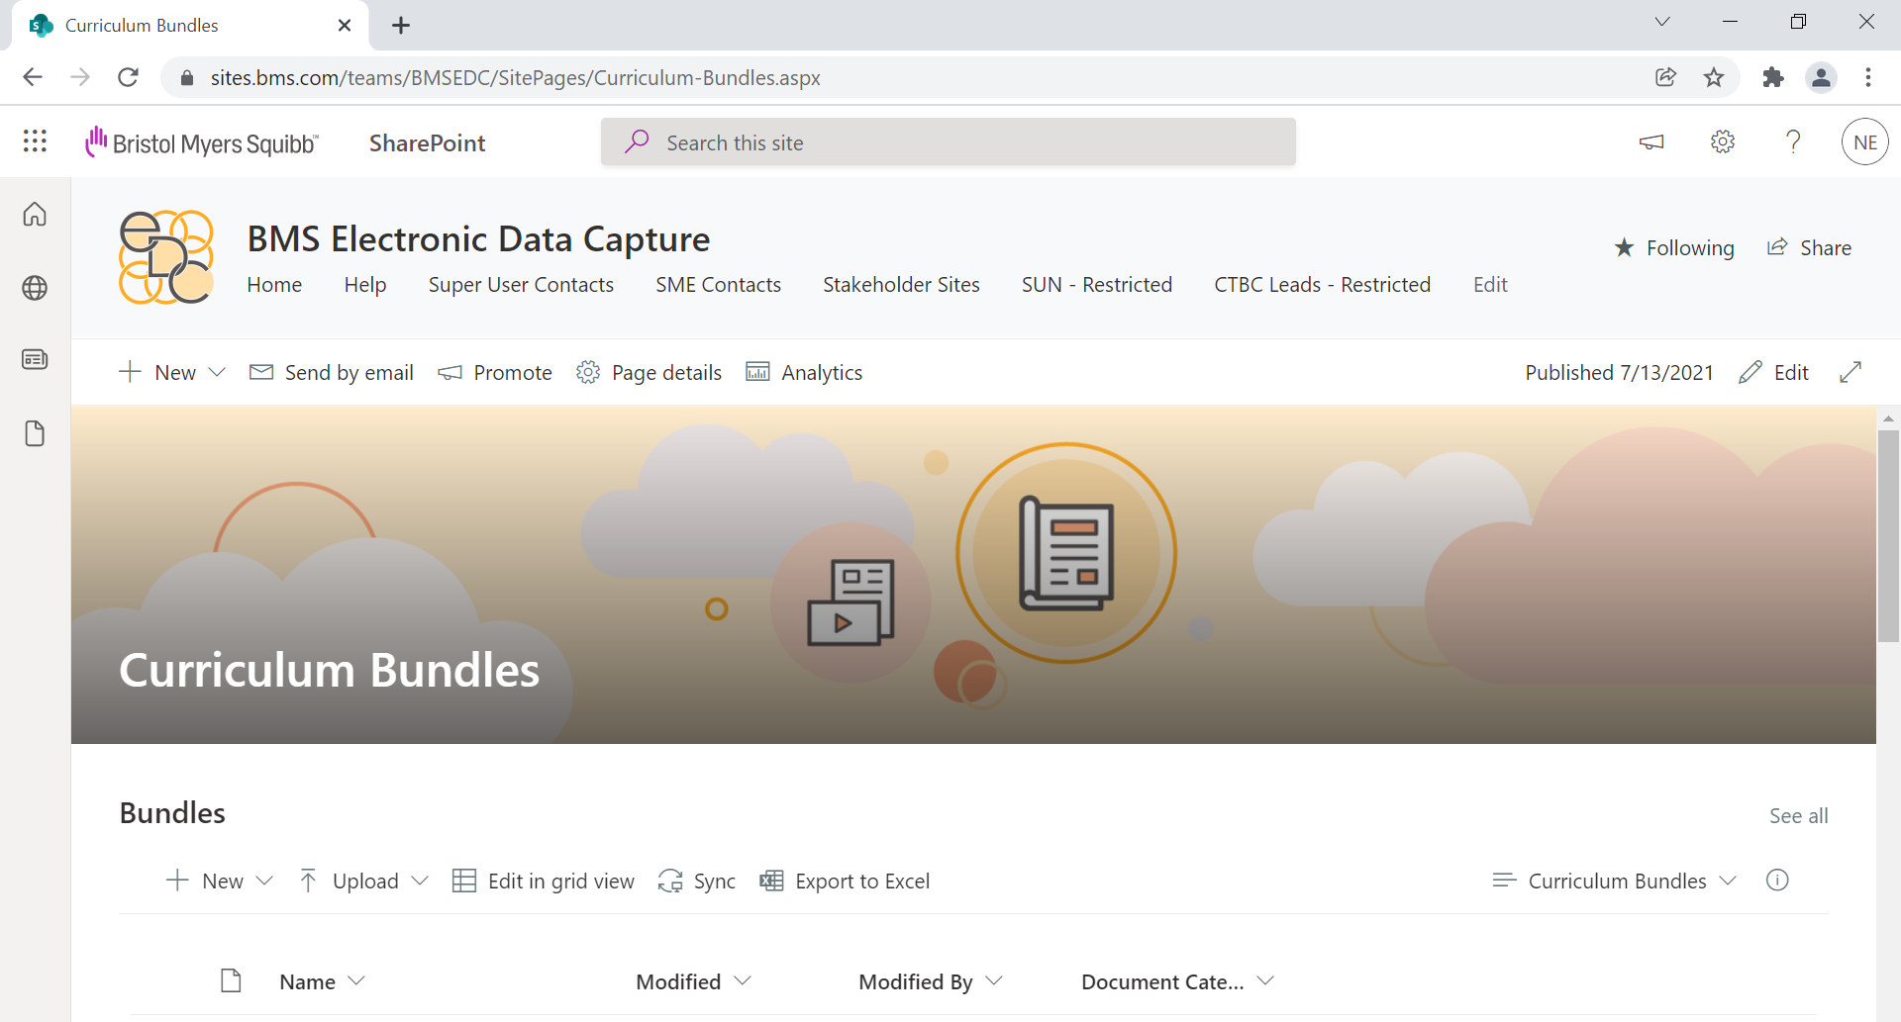Sync the Bundles library
The image size is (1901, 1022).
coord(697,881)
